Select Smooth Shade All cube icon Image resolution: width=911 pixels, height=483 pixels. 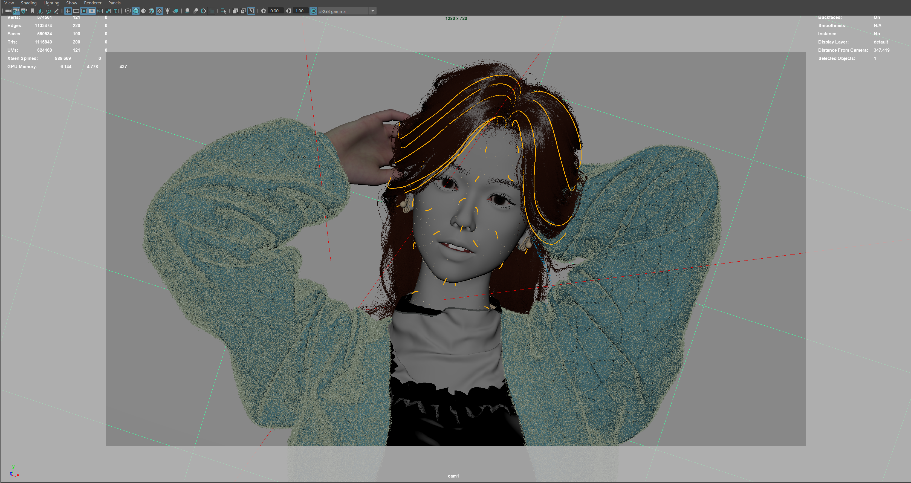click(x=136, y=11)
